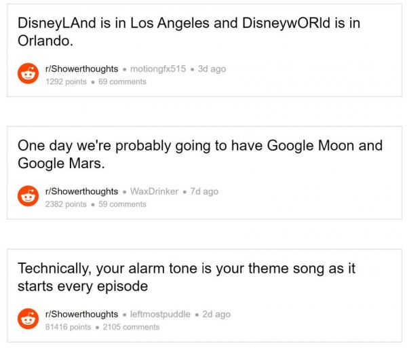Visit r/Showerthoughts from the alarm tone post
Image resolution: width=407 pixels, height=348 pixels.
coord(81,314)
